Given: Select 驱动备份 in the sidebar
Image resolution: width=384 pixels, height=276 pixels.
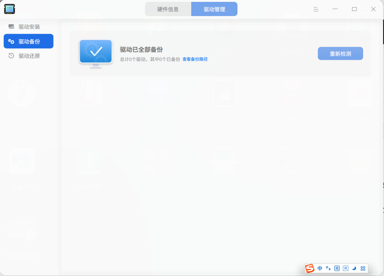Looking at the screenshot, I should point(29,41).
